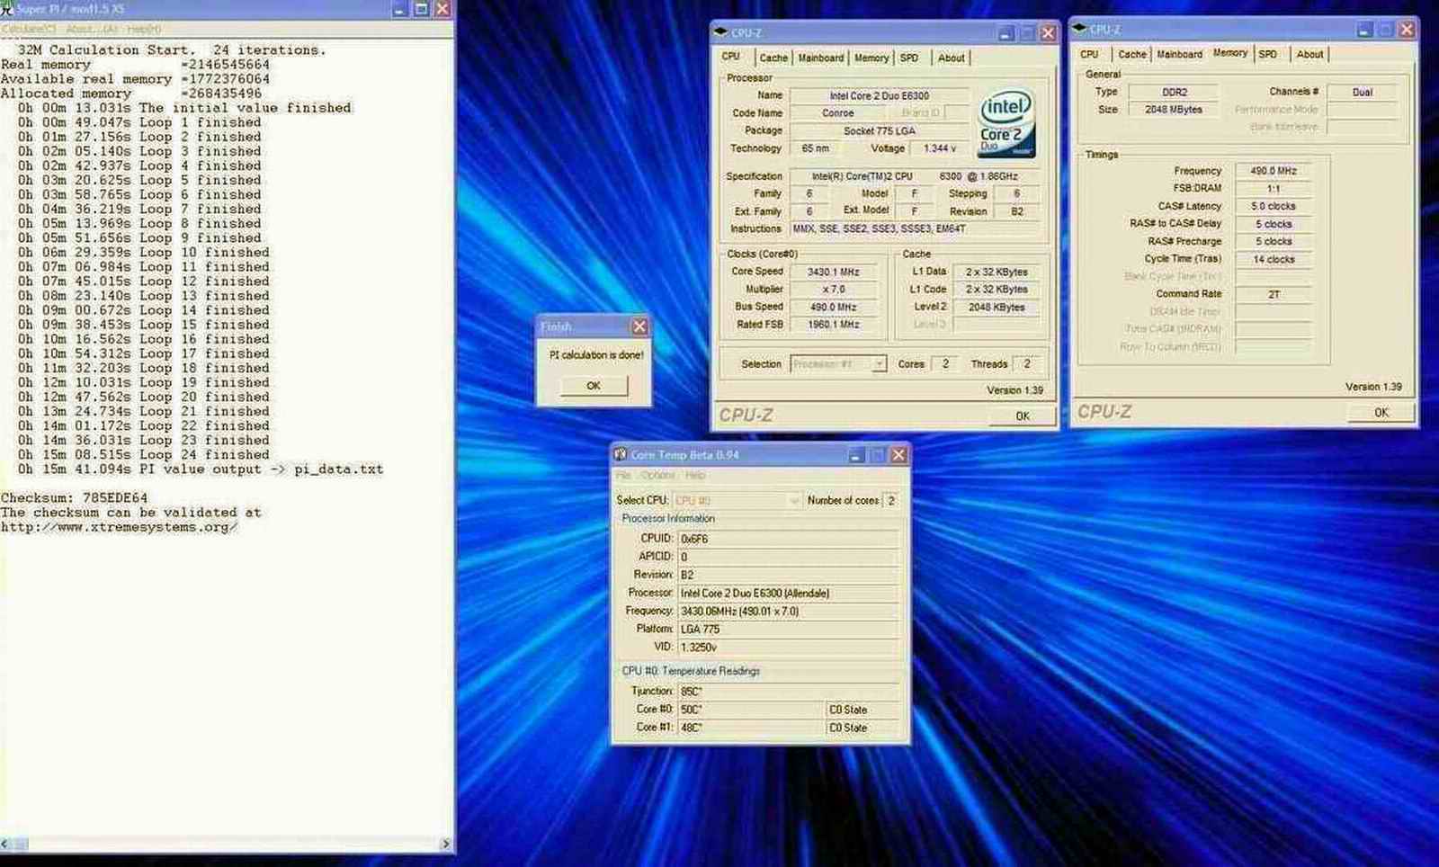
Task: Click the Core Temp title bar icon
Action: (x=621, y=455)
